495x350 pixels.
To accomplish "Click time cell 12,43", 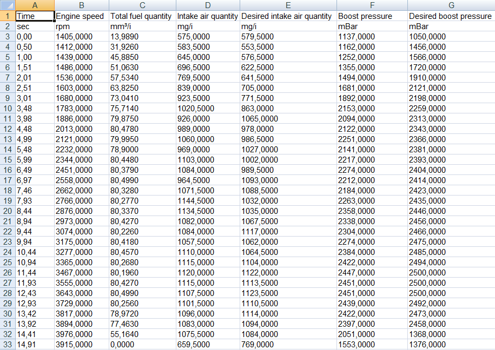I will (35, 293).
